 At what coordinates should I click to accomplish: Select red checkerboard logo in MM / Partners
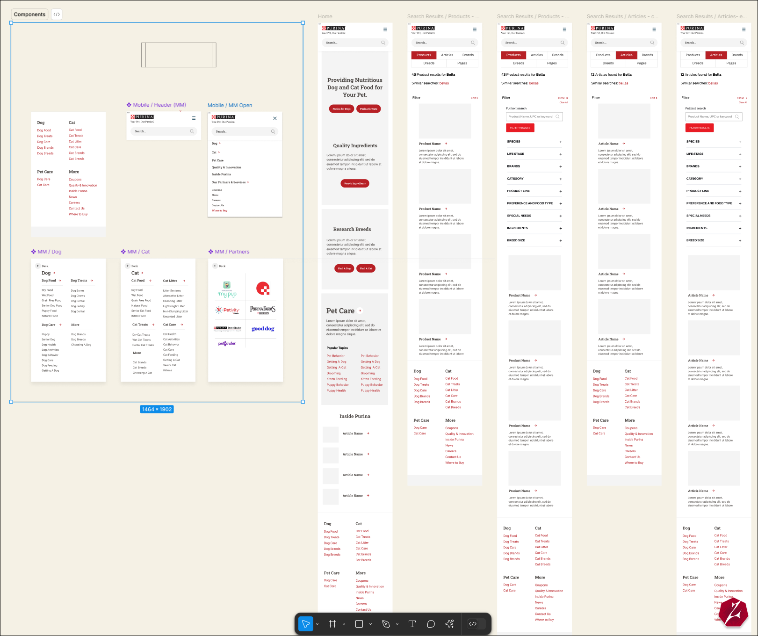tap(263, 289)
